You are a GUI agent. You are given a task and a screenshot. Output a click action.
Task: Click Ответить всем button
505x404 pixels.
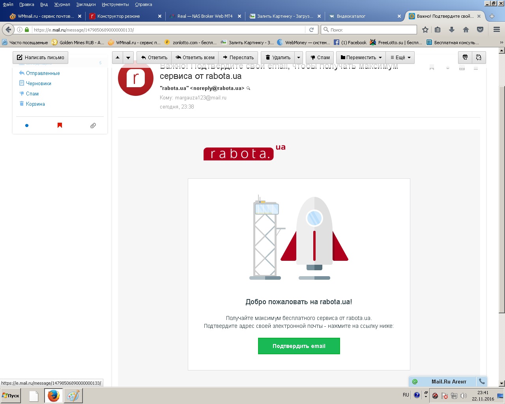pos(195,57)
